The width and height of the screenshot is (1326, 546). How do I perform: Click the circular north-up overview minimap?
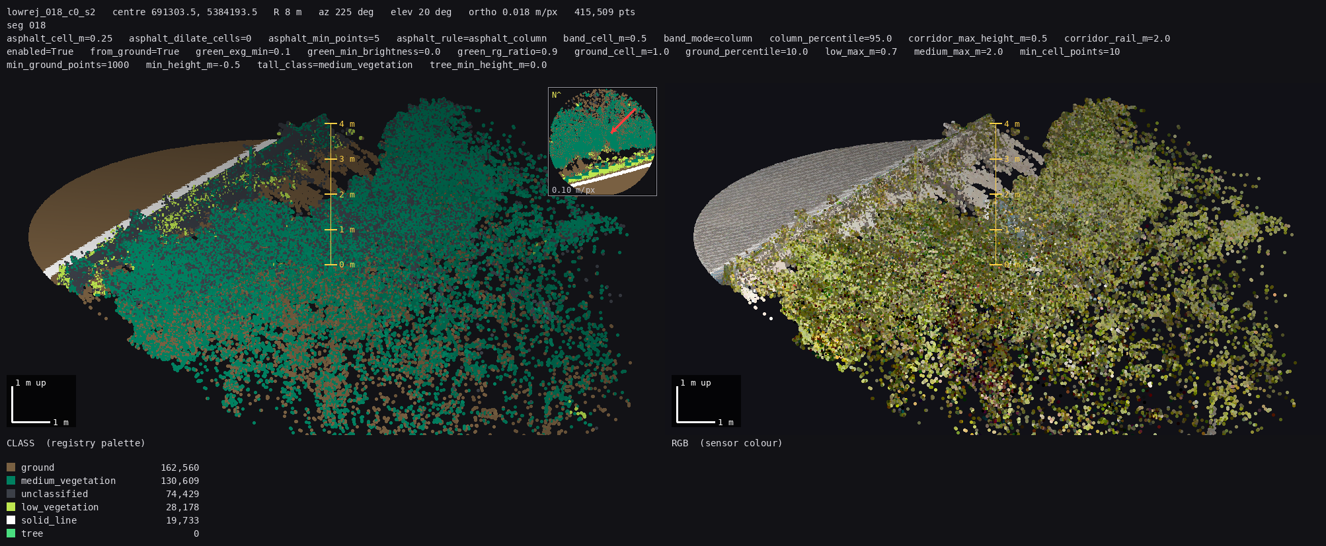coord(602,141)
